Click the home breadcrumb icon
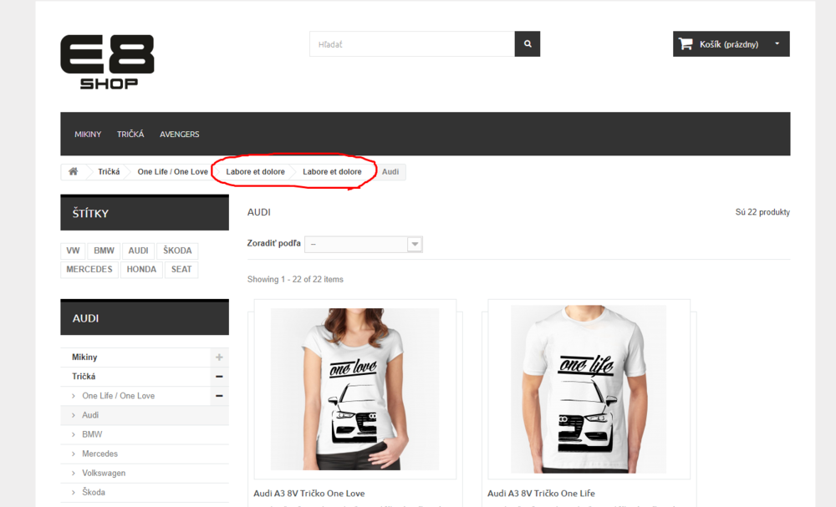 (73, 171)
